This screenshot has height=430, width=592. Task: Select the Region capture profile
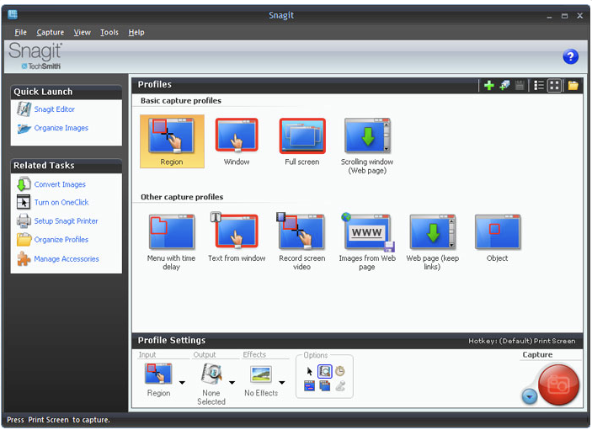[172, 141]
